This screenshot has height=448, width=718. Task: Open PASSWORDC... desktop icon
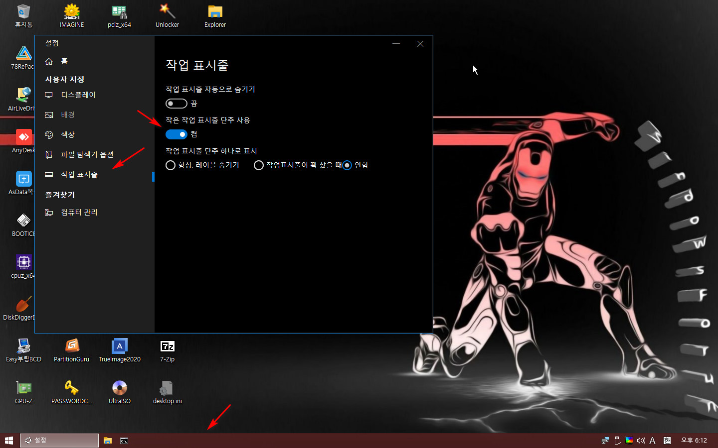72,392
